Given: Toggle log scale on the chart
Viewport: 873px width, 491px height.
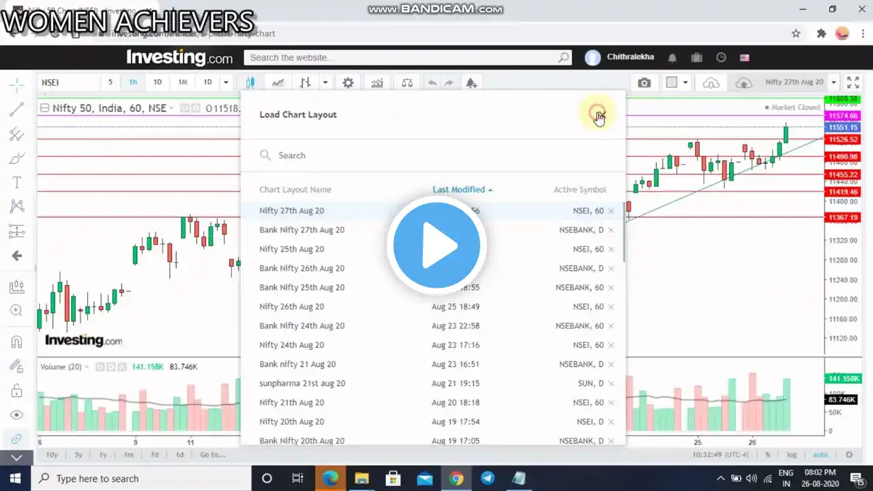Looking at the screenshot, I should pyautogui.click(x=792, y=455).
